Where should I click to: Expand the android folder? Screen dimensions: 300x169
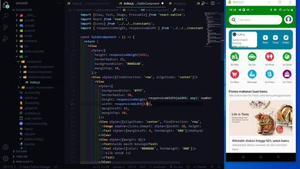click(x=30, y=31)
